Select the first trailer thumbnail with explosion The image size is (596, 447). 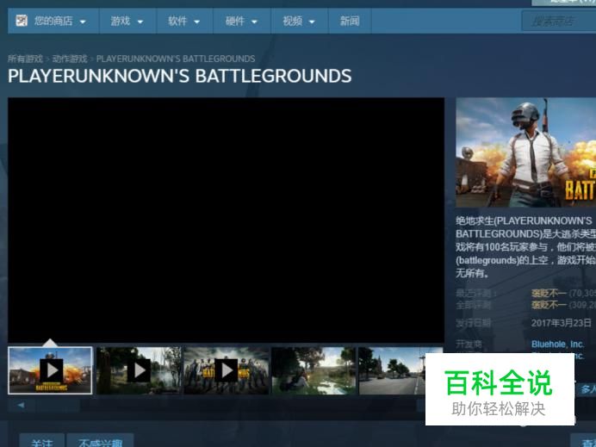pyautogui.click(x=50, y=370)
